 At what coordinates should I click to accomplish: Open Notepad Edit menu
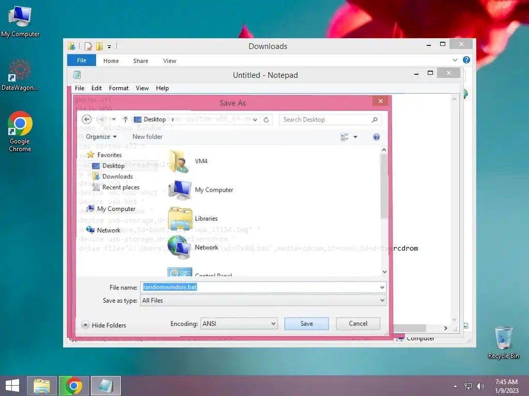coord(97,88)
